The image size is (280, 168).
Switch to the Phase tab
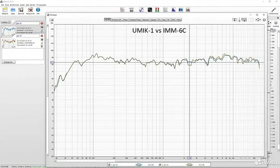pos(125,20)
